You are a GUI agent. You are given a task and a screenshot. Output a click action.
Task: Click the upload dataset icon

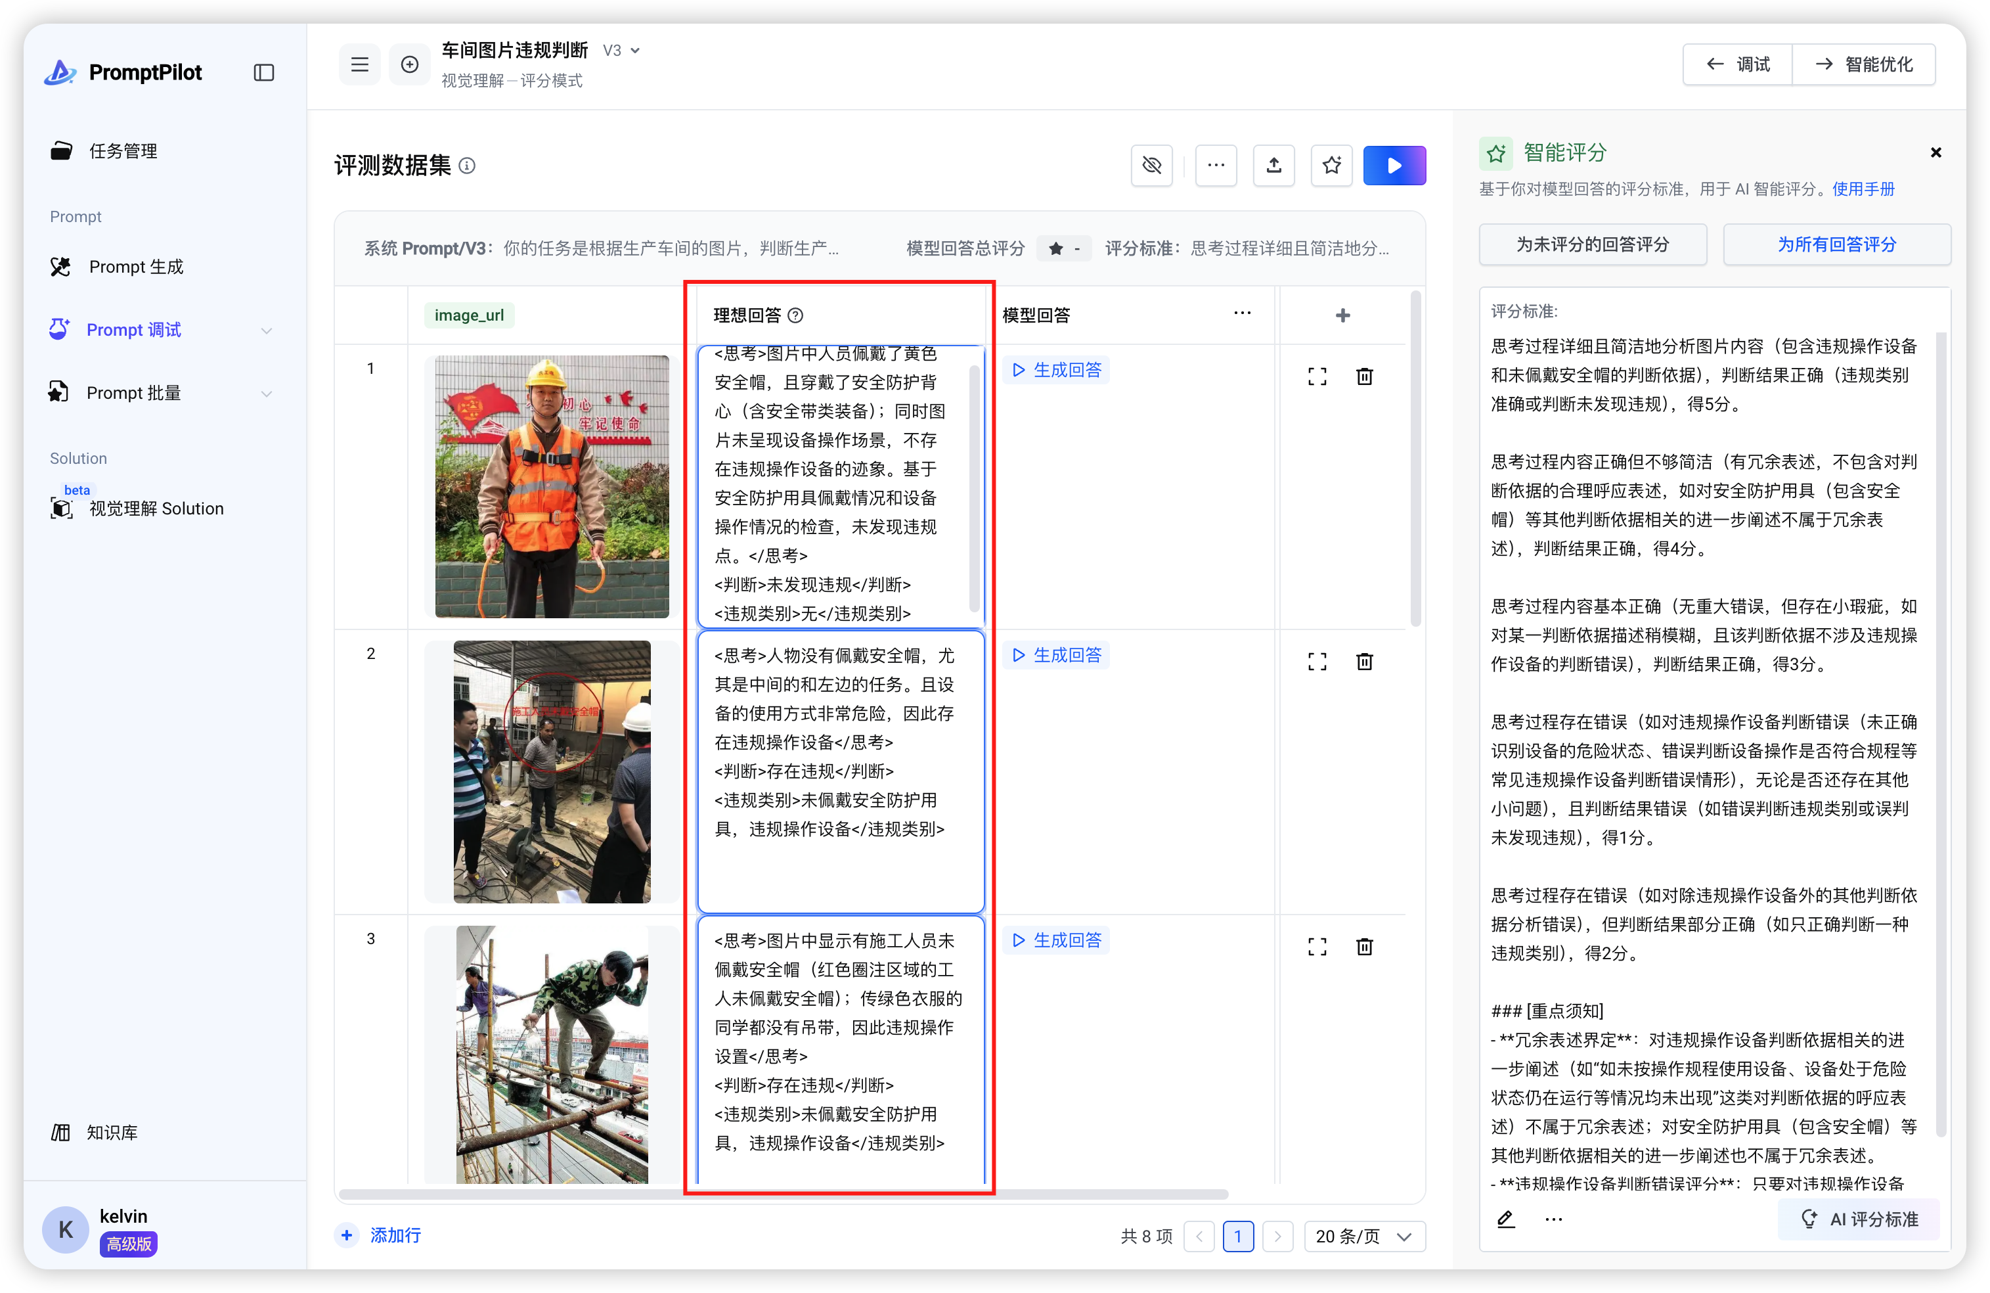tap(1273, 165)
